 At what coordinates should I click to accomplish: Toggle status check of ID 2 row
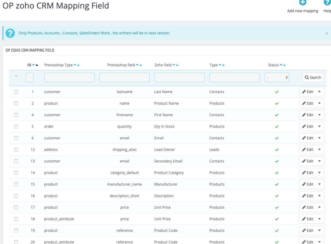(277, 103)
